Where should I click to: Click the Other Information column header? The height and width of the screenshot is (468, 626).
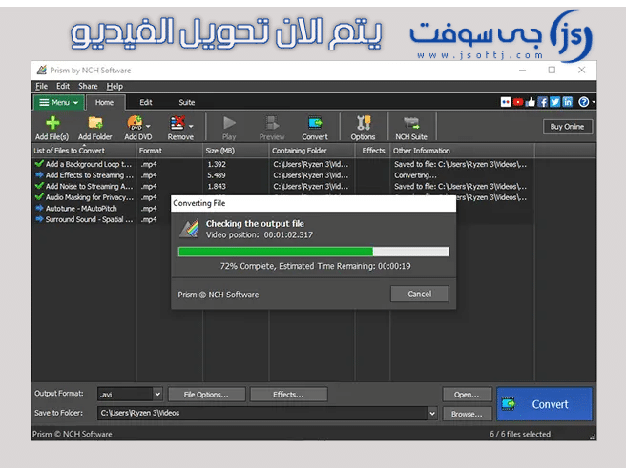pyautogui.click(x=462, y=151)
